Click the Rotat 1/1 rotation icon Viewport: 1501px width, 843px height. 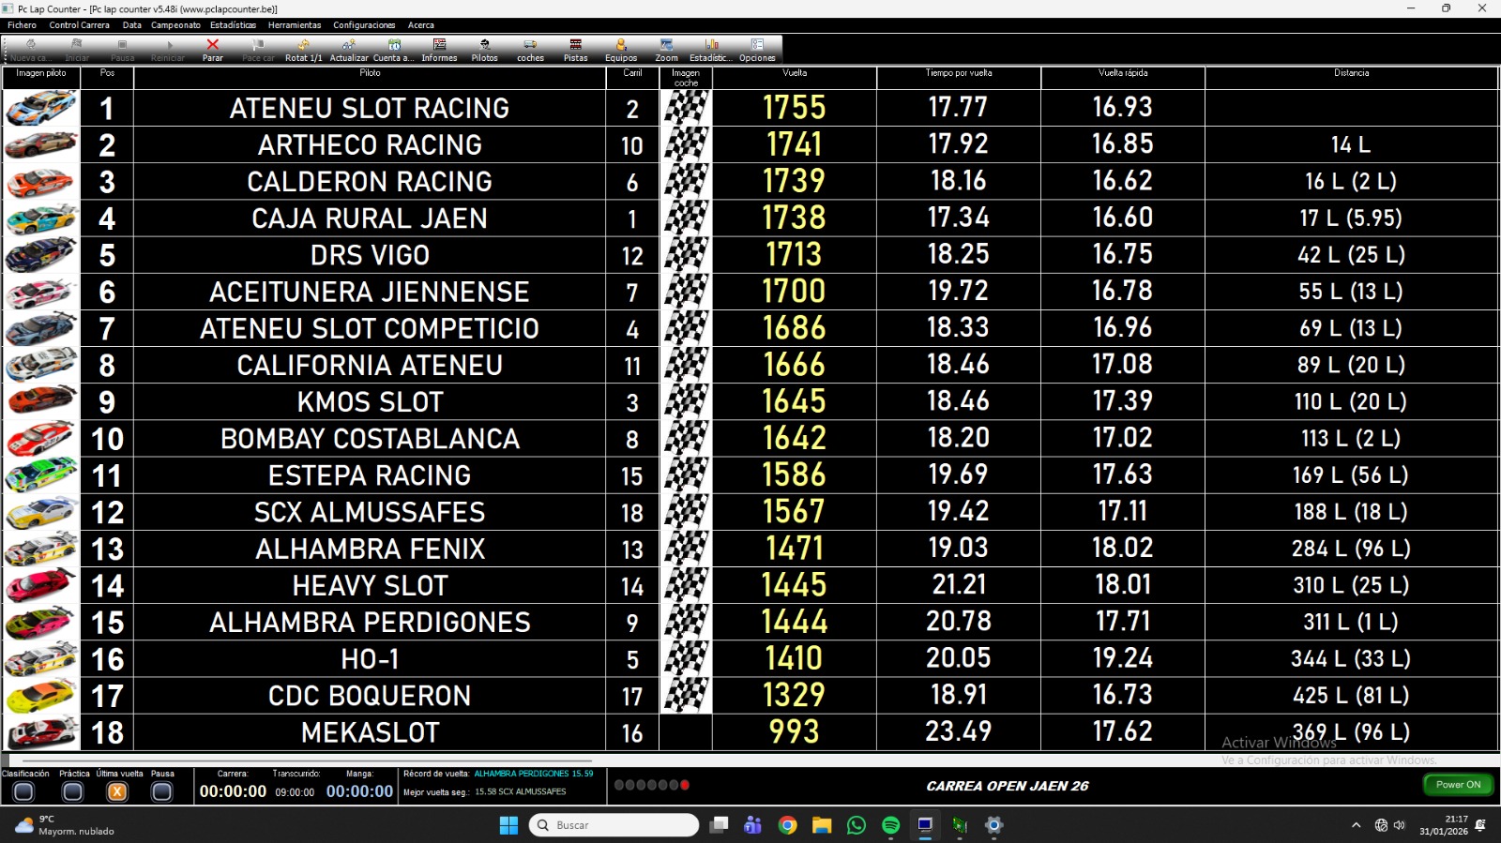pos(303,49)
